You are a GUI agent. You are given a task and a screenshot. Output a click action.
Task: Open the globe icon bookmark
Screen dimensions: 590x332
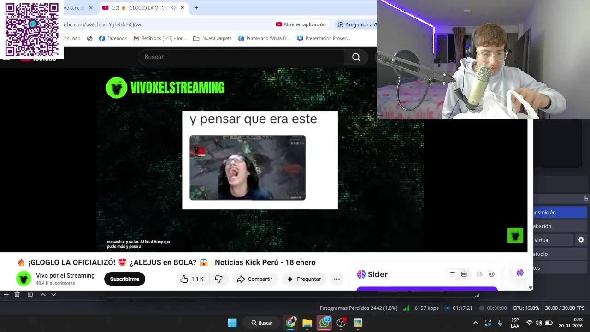[x=90, y=38]
